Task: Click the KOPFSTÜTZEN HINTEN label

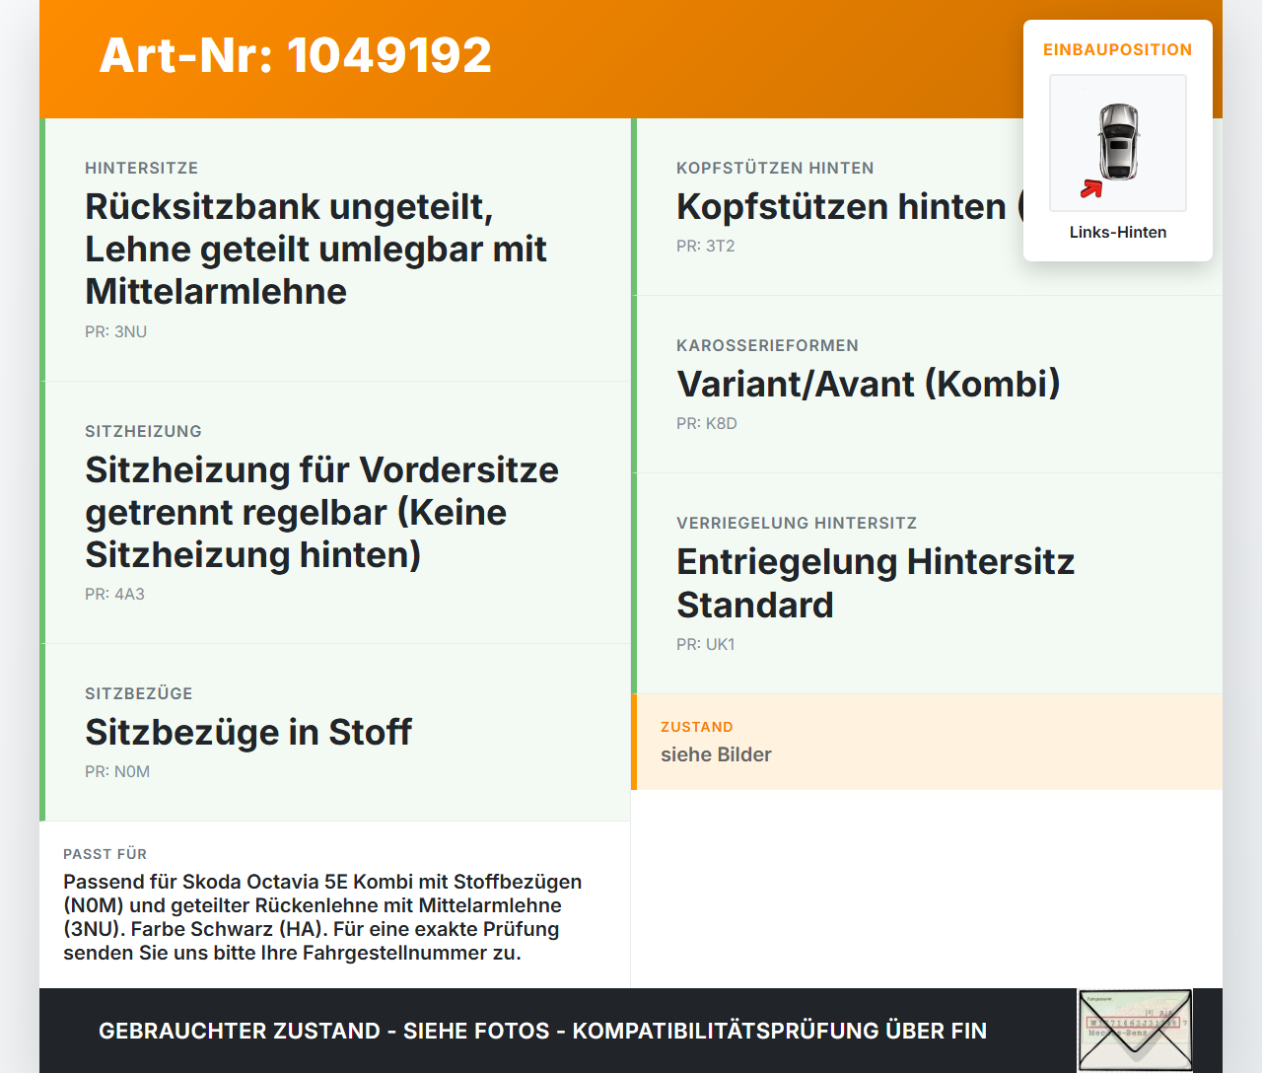Action: click(775, 168)
